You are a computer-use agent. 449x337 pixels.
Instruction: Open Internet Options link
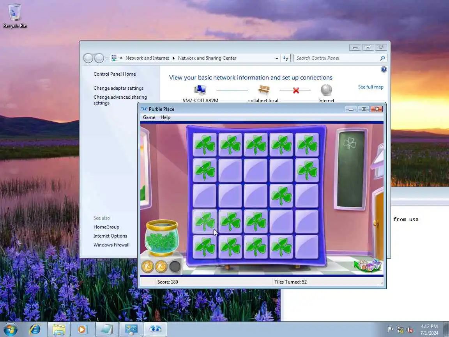tap(110, 236)
